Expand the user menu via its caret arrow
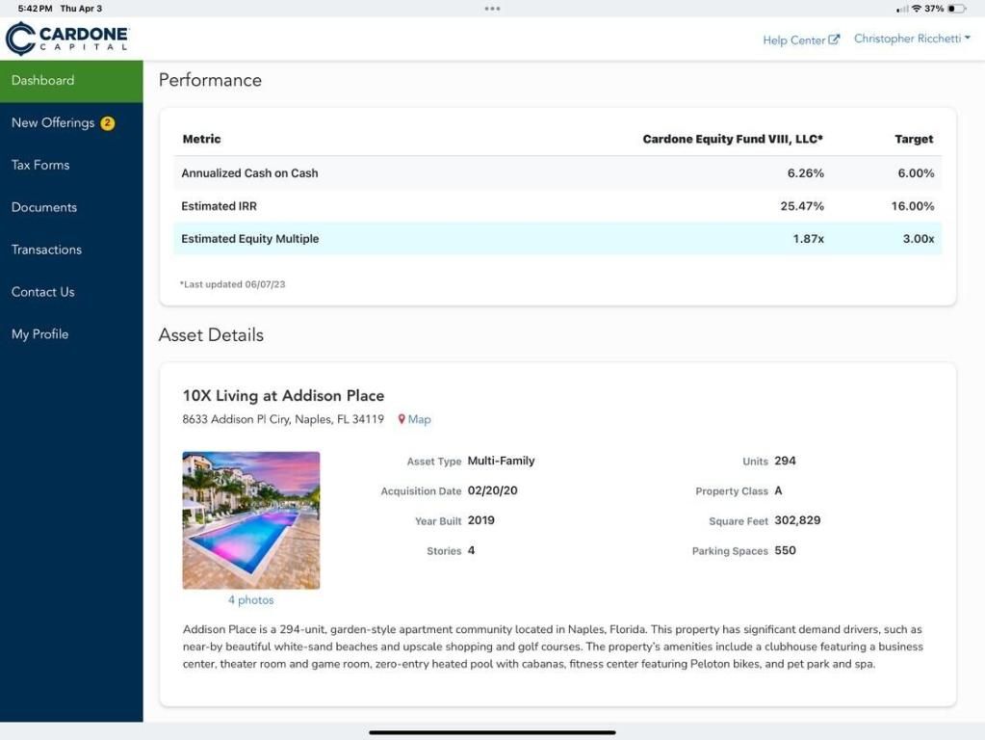This screenshot has height=740, width=985. click(x=969, y=39)
